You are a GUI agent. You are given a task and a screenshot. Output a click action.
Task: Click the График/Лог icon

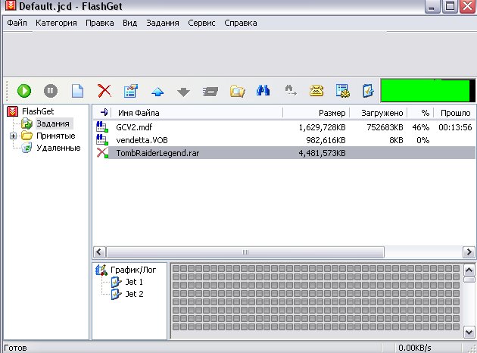[x=101, y=270]
